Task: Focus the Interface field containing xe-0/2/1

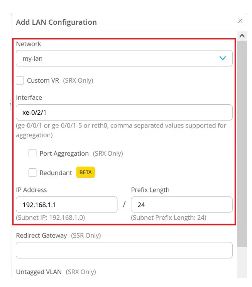Action: click(x=124, y=112)
